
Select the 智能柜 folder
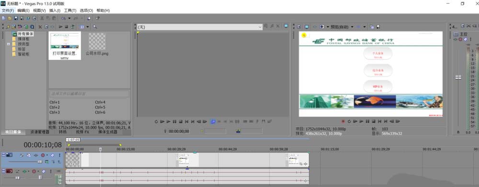coord(23,54)
